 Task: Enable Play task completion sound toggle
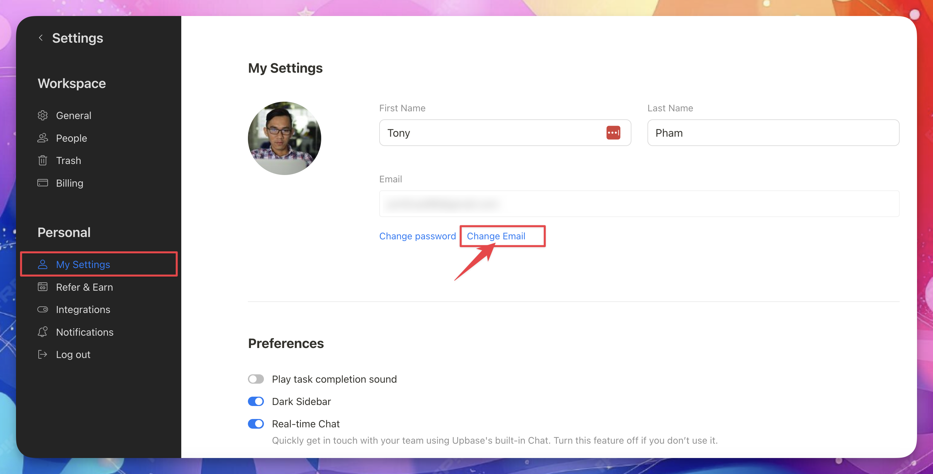(256, 379)
